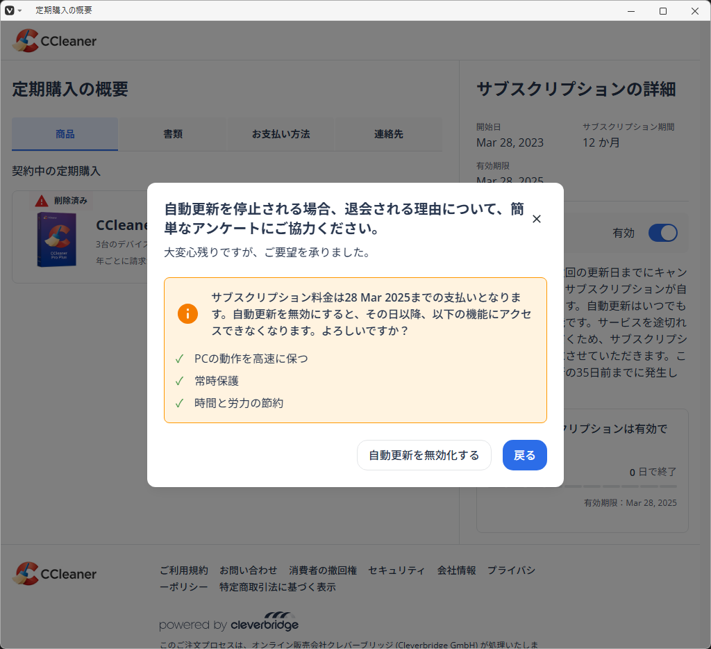Open the 消費者の撤回権 footer link
Image resolution: width=711 pixels, height=649 pixels.
click(x=323, y=570)
